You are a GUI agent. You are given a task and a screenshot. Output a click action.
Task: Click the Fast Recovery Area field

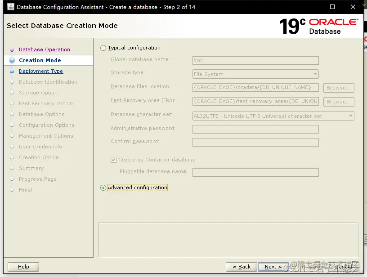tap(255, 101)
